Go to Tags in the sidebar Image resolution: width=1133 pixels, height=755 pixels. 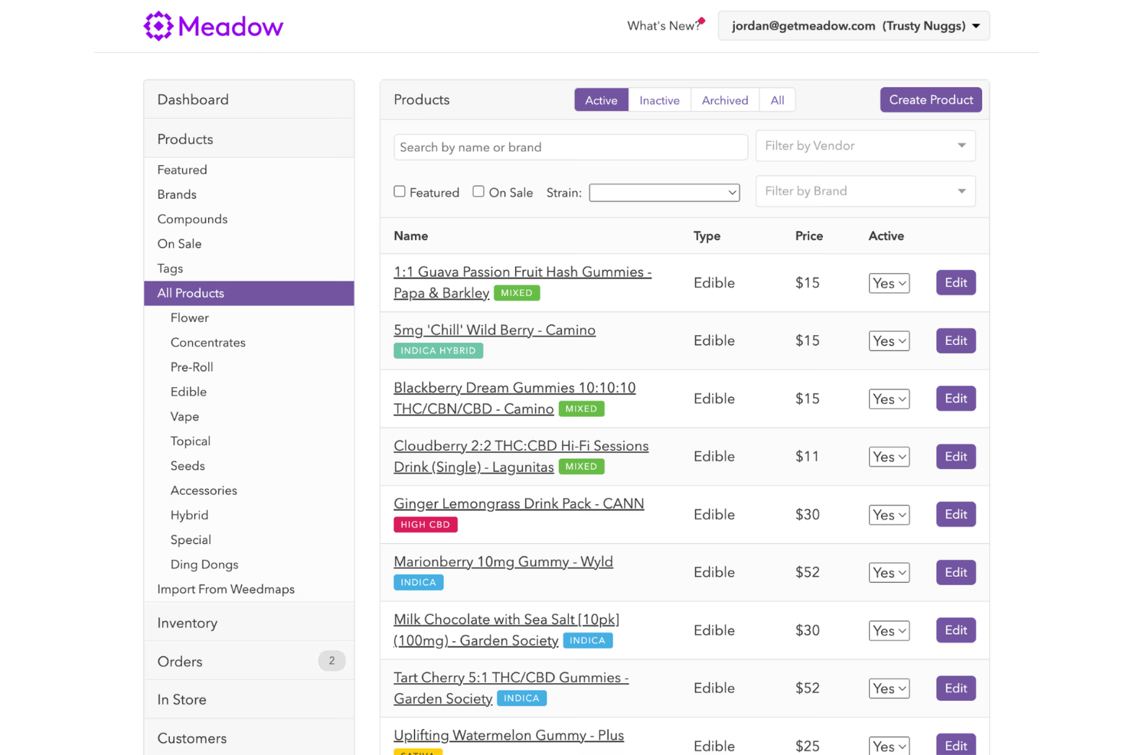(x=170, y=268)
